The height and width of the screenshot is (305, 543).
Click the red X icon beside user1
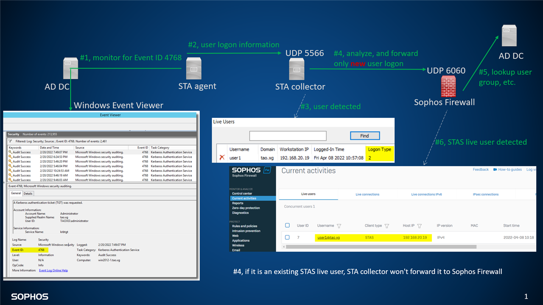[x=222, y=158]
